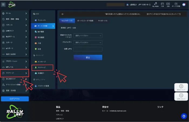The image size is (189, 122).
Task: Open the mail avatar icon
Action: point(184,5)
